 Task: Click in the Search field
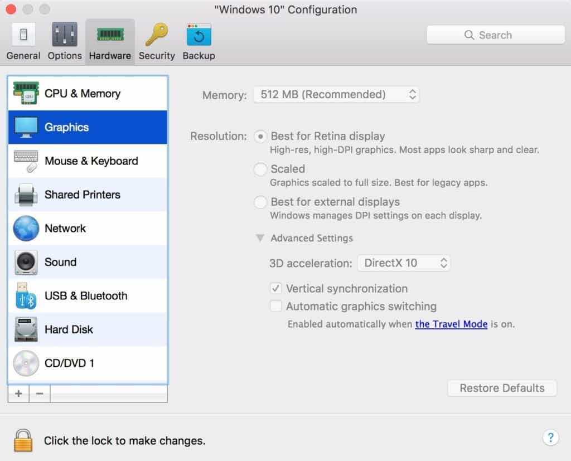[x=496, y=35]
